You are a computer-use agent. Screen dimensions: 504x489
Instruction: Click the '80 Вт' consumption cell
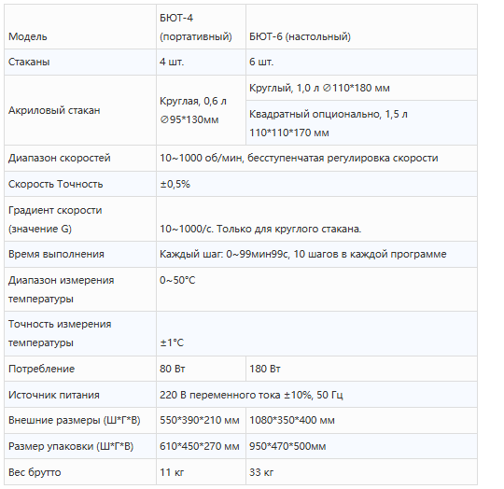[201, 369]
